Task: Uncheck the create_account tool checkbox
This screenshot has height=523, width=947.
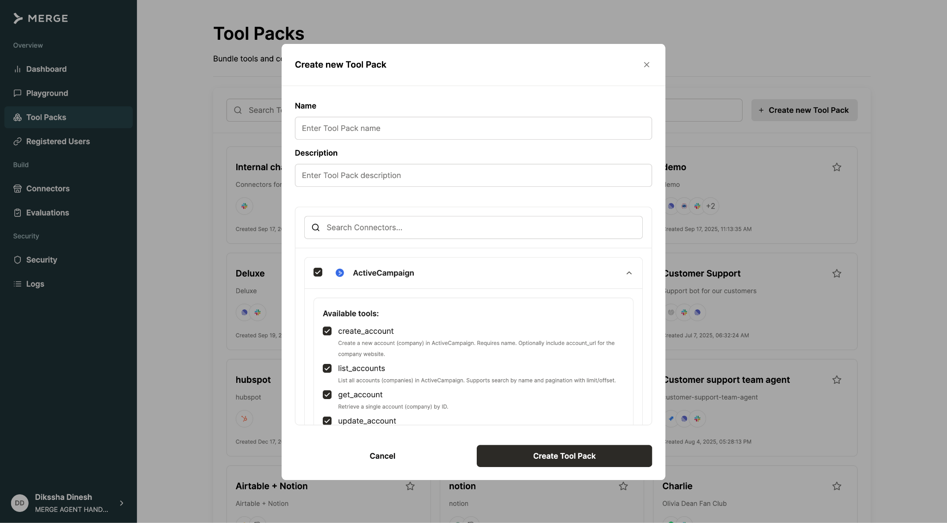Action: 327,331
